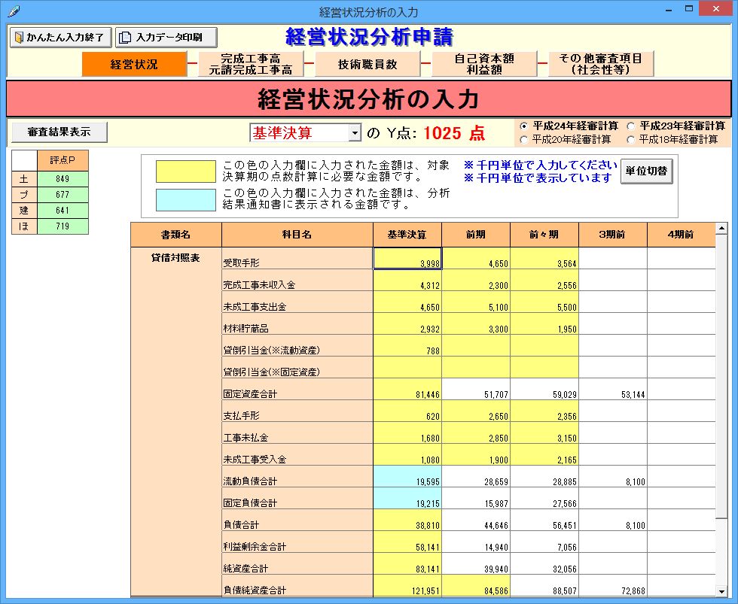This screenshot has width=738, height=604.
Task: Click 完成工事未収入金 基準決算 cell 4,312
Action: pyautogui.click(x=407, y=281)
